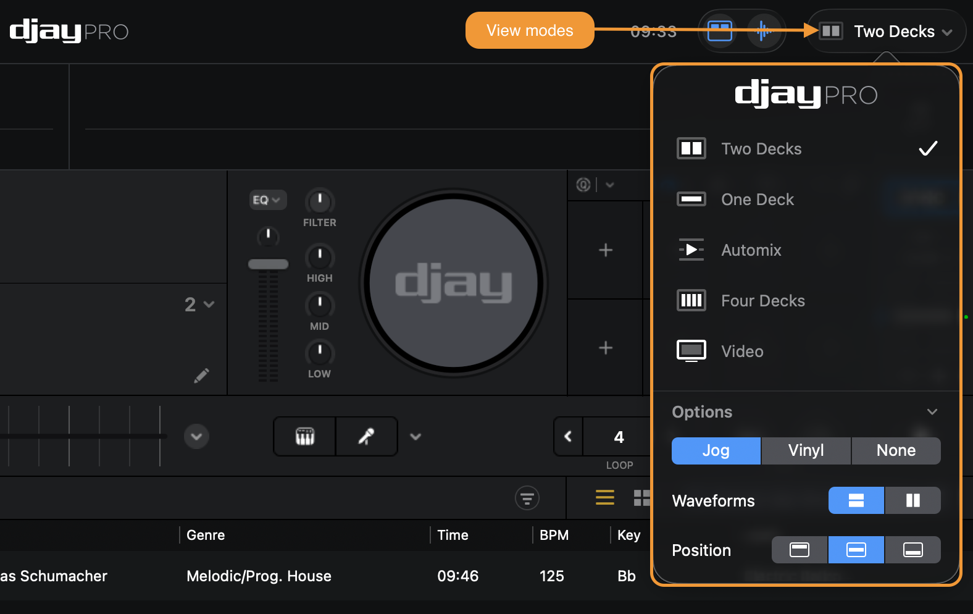Image resolution: width=973 pixels, height=614 pixels.
Task: Select One Deck view mode
Action: point(806,200)
